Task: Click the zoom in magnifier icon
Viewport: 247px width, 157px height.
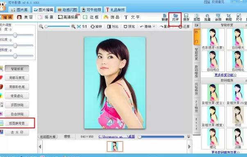Action: coord(73,27)
